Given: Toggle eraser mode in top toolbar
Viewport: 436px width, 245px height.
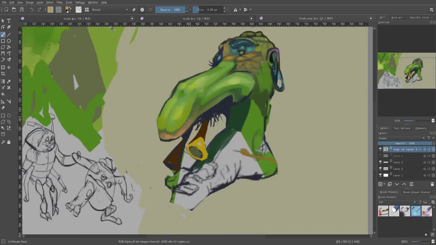Looking at the screenshot, I should [134, 10].
